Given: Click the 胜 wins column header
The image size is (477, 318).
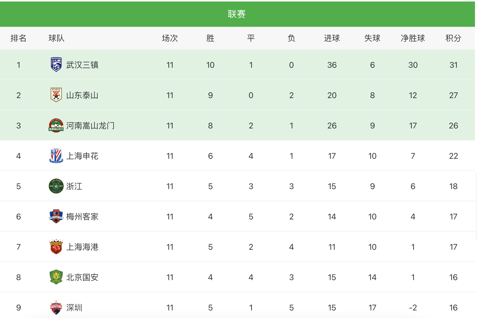Looking at the screenshot, I should (x=210, y=38).
